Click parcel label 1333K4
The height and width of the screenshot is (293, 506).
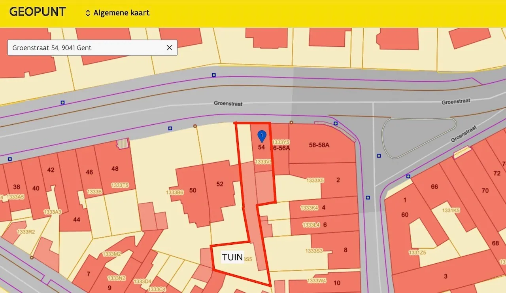(309, 207)
